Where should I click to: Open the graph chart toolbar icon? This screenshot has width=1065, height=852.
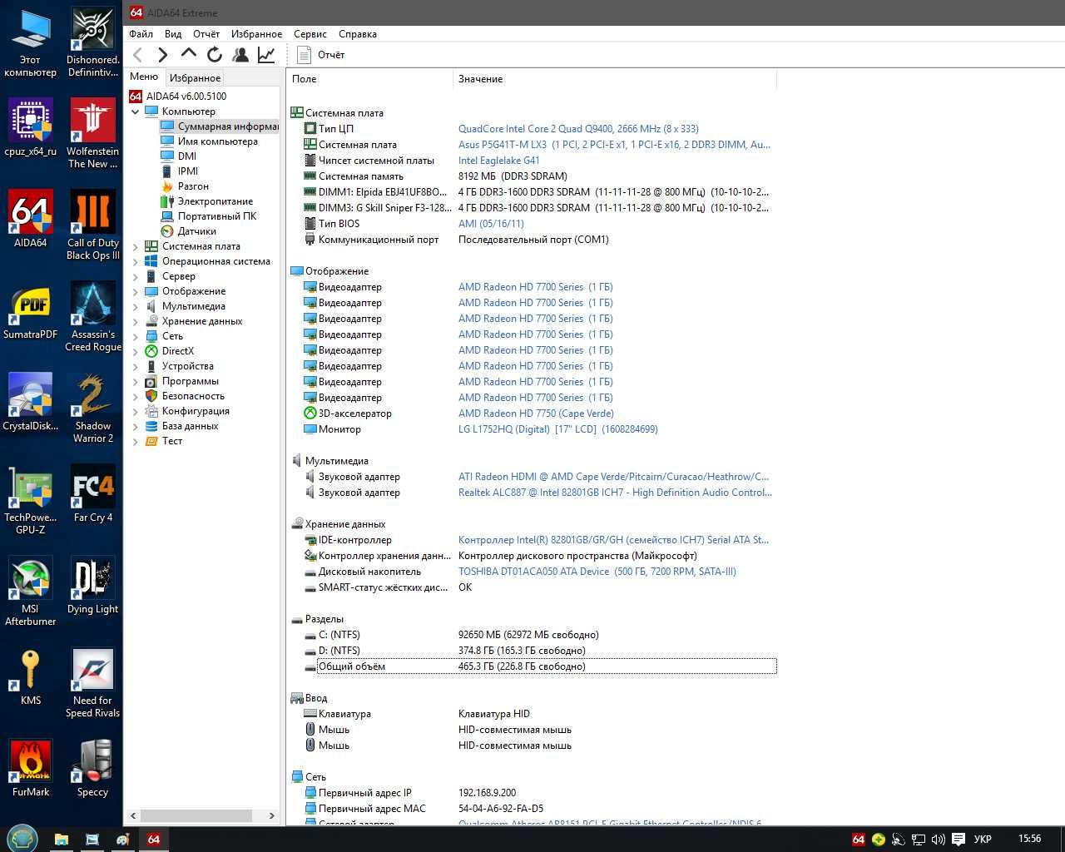[x=266, y=55]
